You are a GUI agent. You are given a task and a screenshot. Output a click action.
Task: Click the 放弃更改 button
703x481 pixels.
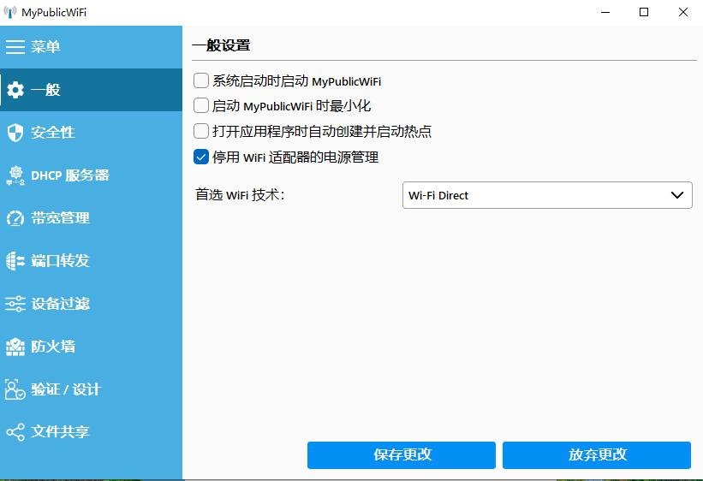(x=597, y=455)
